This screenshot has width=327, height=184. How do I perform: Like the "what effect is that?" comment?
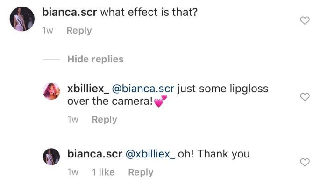coord(305,20)
